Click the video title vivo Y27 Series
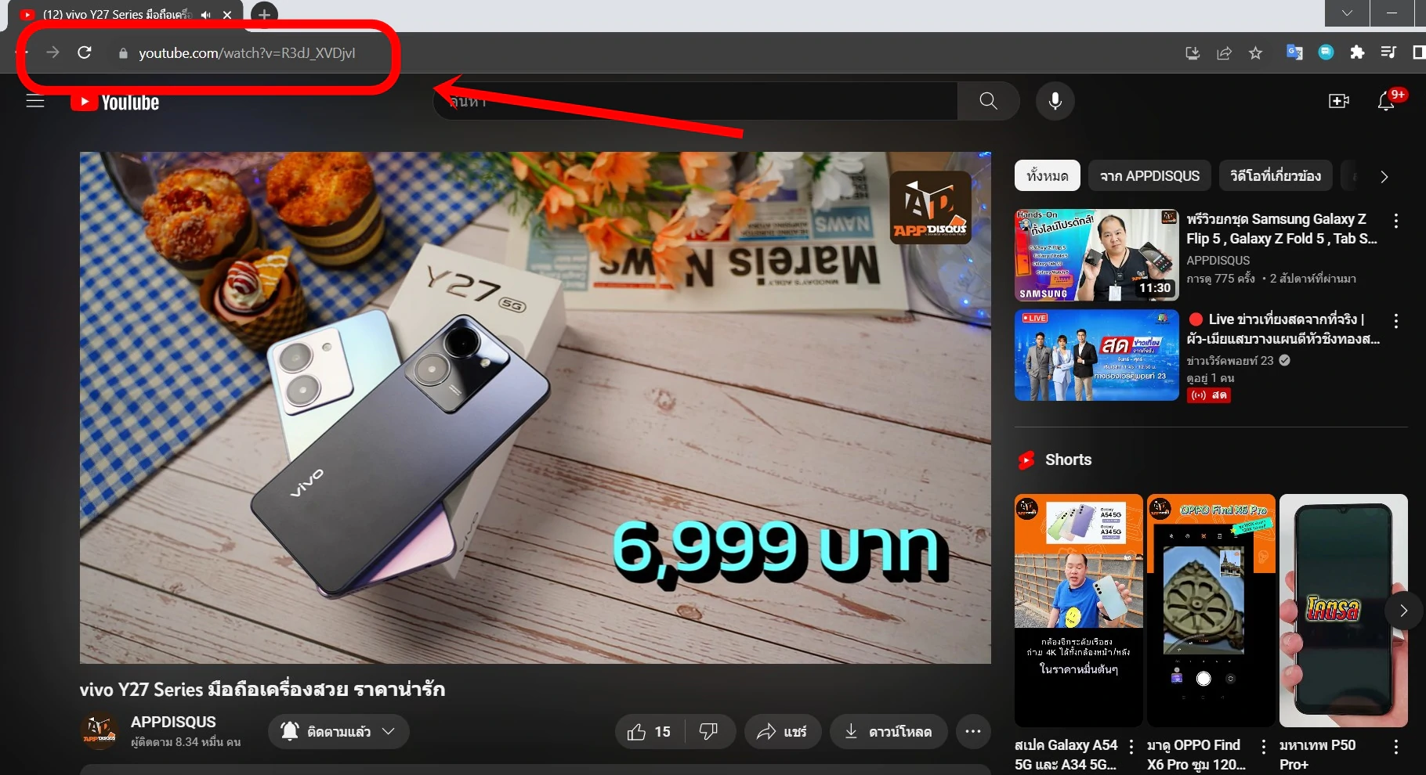Image resolution: width=1426 pixels, height=775 pixels. (x=262, y=690)
